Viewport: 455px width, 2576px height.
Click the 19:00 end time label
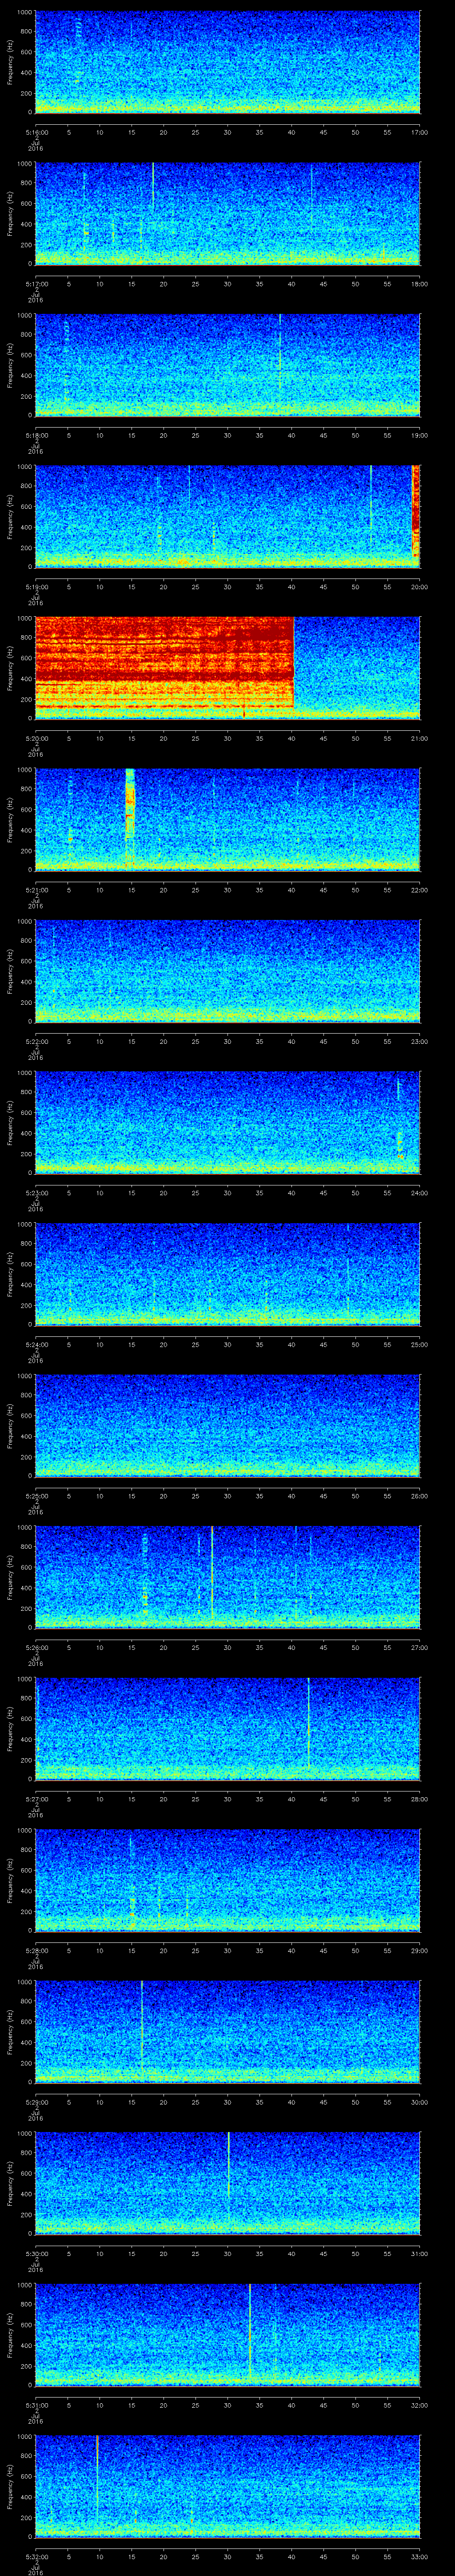[419, 435]
